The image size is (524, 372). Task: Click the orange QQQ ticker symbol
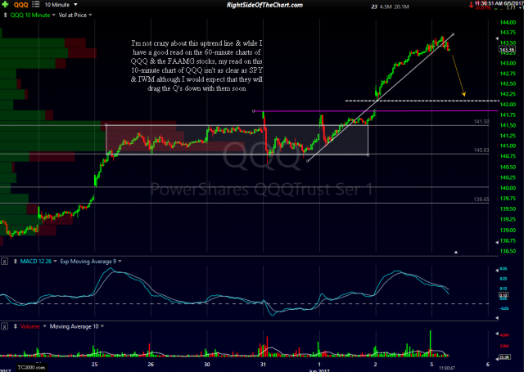tap(20, 5)
